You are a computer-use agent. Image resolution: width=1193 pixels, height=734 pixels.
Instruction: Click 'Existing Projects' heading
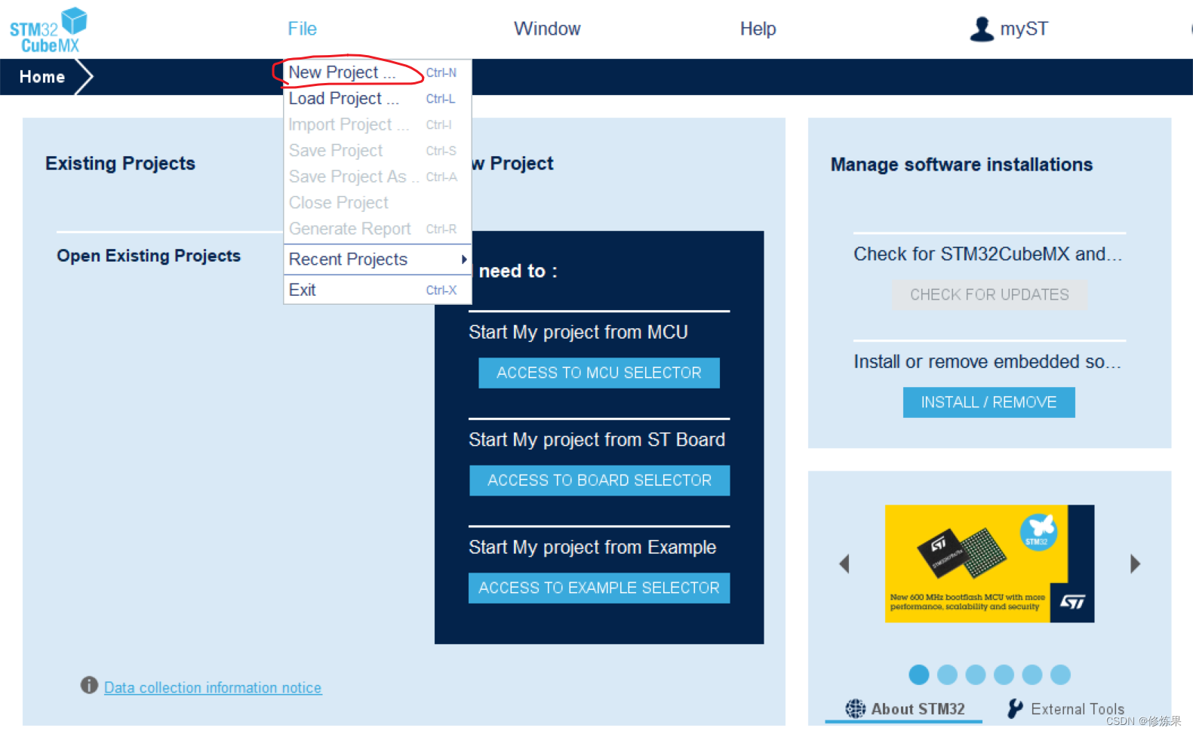[120, 164]
